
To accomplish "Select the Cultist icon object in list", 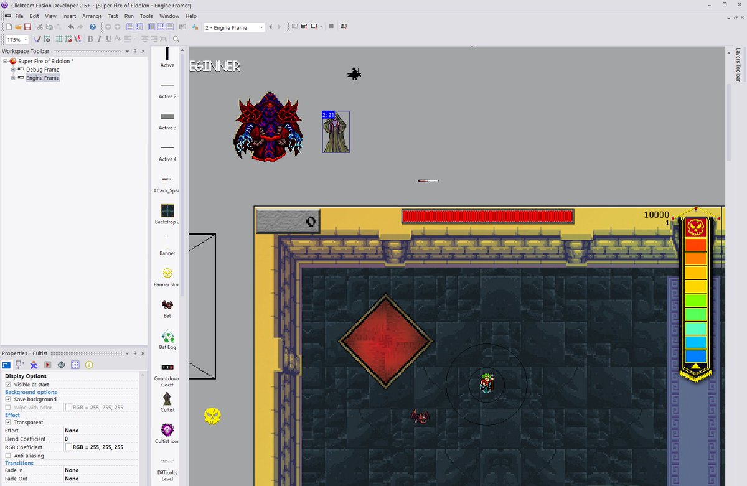I will click(x=167, y=433).
